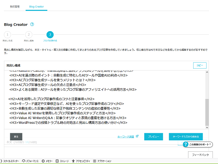Open the アプリケーション devtools panel

[x=102, y=161]
